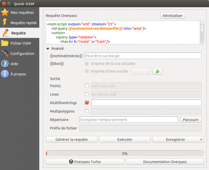Click the green refresh layers icon button
Screen dimensions: 209x170
157,71
